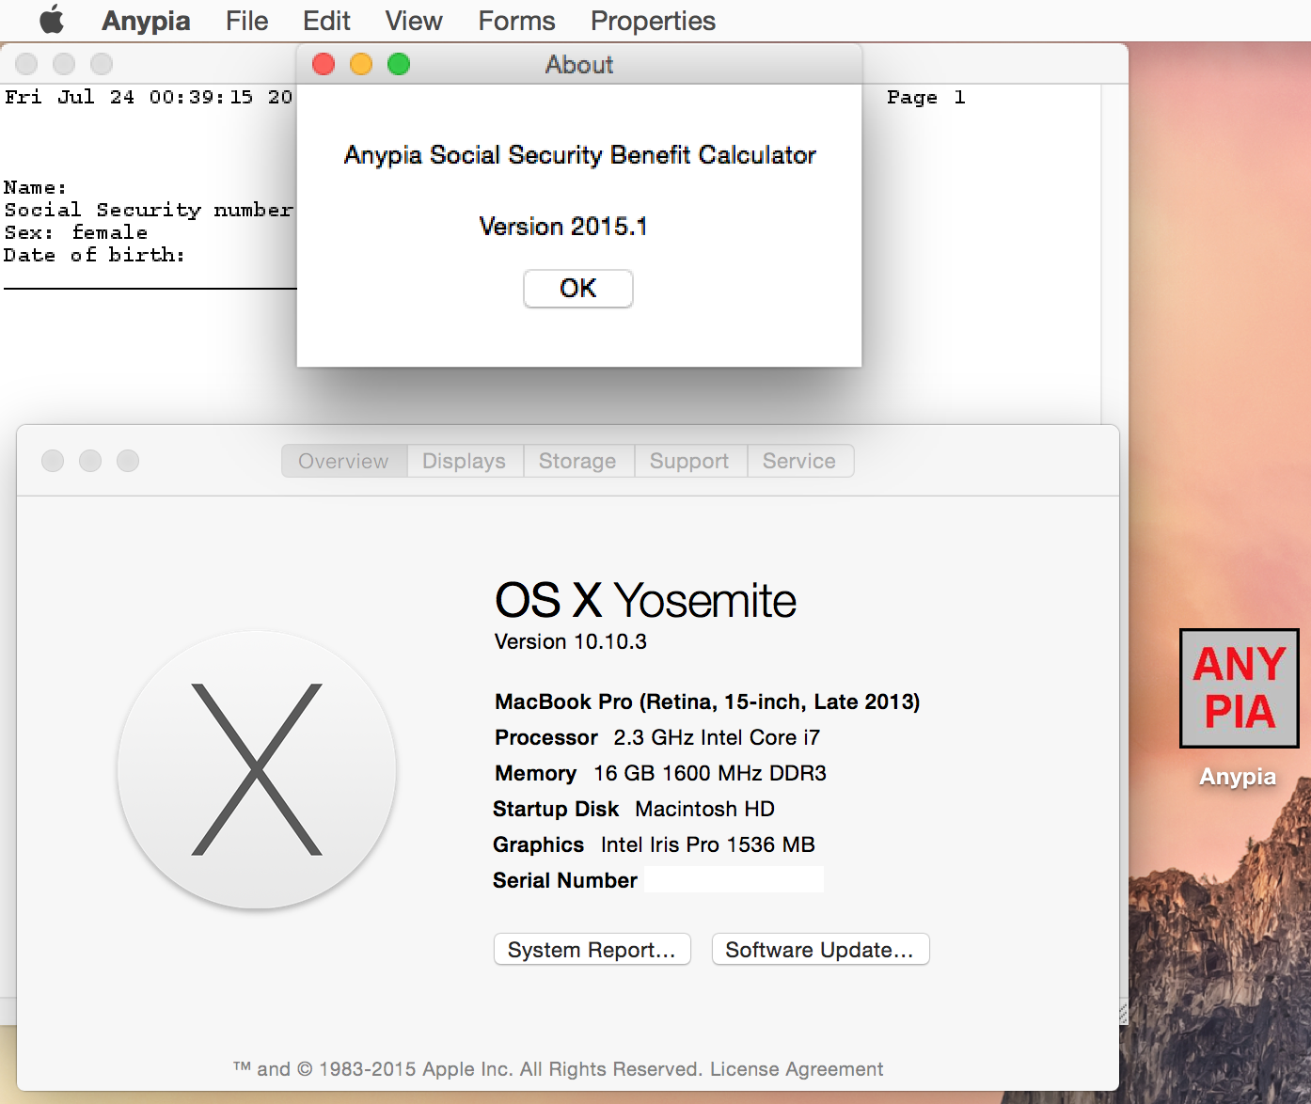Open the File menu
Viewport: 1311px width, 1104px height.
click(x=246, y=21)
